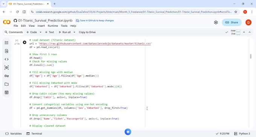Open the titanic.csv URL link in code
Image resolution: width=256 pixels, height=137 pixels.
(x=95, y=44)
